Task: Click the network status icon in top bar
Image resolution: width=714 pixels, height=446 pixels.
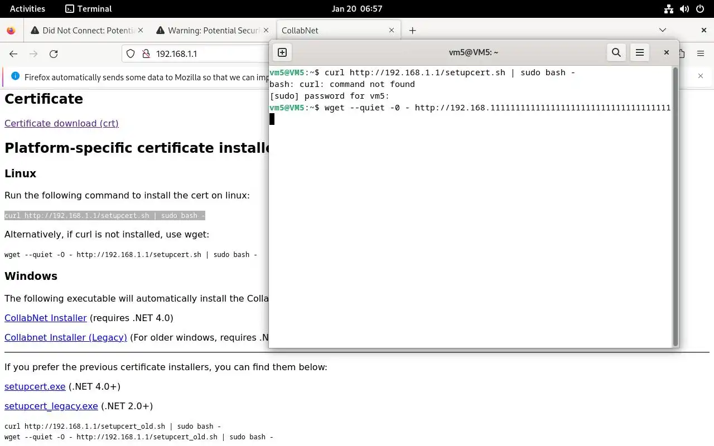Action: (x=669, y=8)
